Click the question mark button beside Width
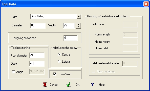This screenshot has width=150, height=91. point(78,26)
